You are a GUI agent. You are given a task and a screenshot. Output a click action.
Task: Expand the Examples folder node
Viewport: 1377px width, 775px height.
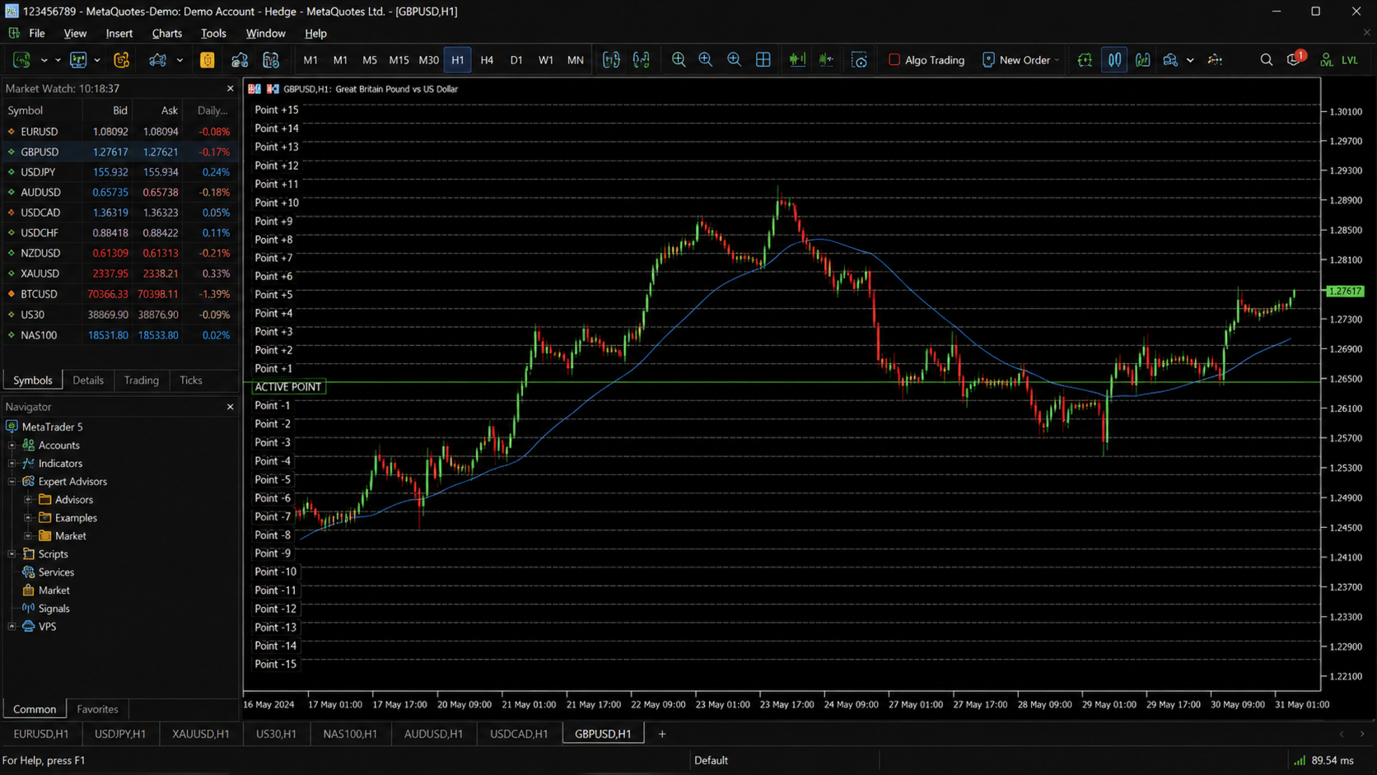[29, 517]
